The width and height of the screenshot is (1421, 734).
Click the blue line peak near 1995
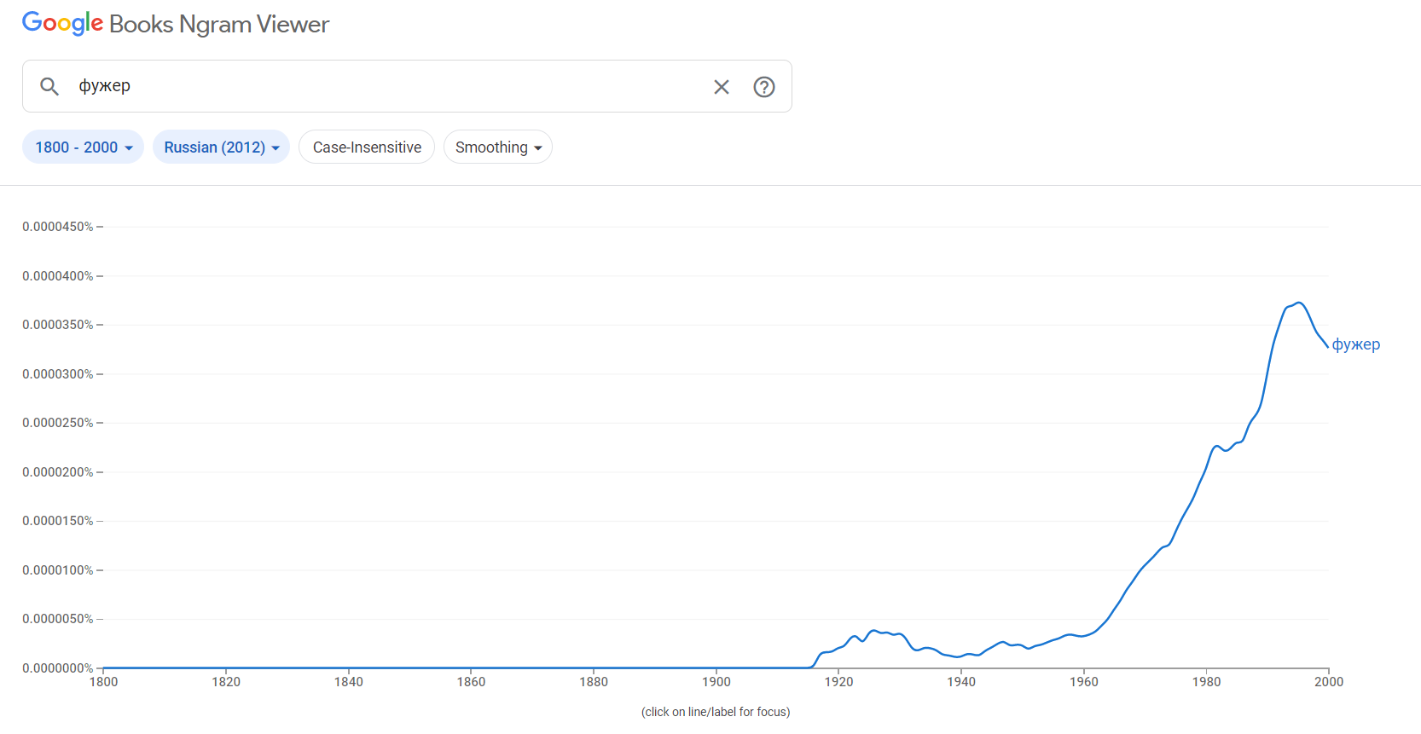coord(1298,303)
